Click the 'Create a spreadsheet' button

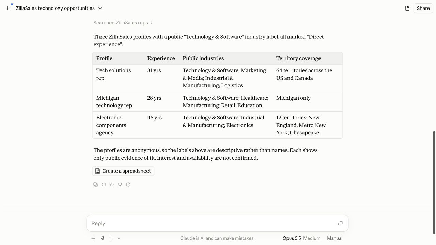tap(123, 171)
